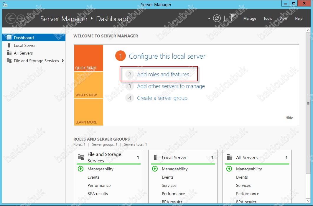The image size is (313, 206).
Task: Click the Local Server sidebar icon
Action: pyautogui.click(x=9, y=45)
